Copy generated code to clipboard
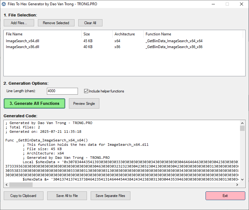The height and width of the screenshot is (210, 249). pos(24,196)
